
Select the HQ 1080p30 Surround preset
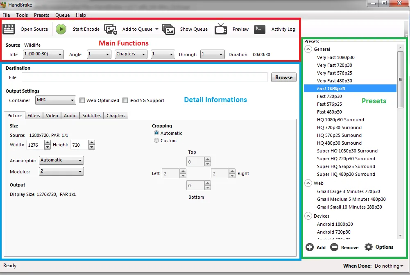pyautogui.click(x=340, y=120)
